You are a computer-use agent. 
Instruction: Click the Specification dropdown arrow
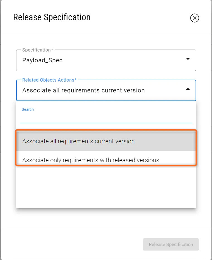tap(188, 59)
